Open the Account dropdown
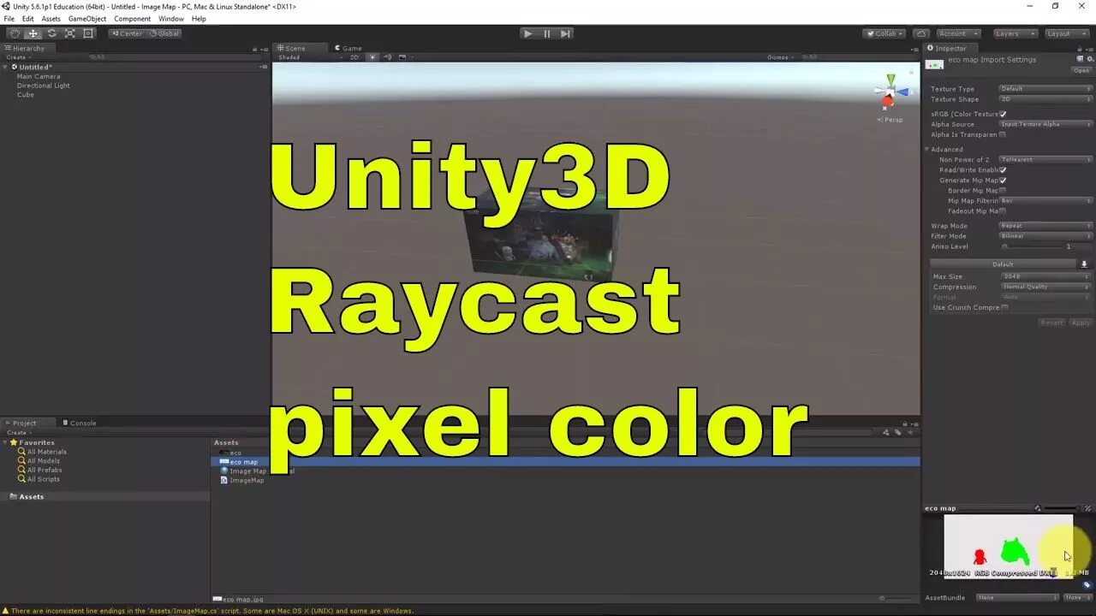 click(x=957, y=33)
